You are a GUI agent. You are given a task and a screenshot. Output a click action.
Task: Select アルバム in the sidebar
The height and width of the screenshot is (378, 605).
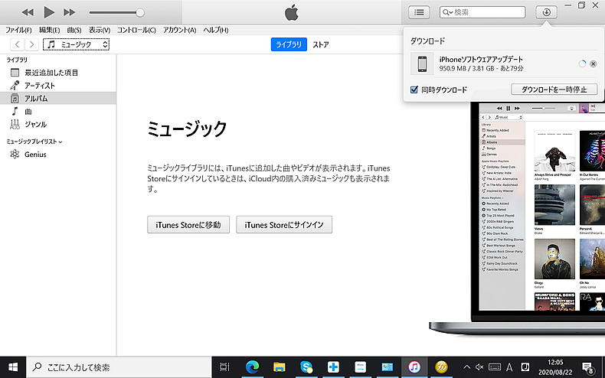point(58,99)
